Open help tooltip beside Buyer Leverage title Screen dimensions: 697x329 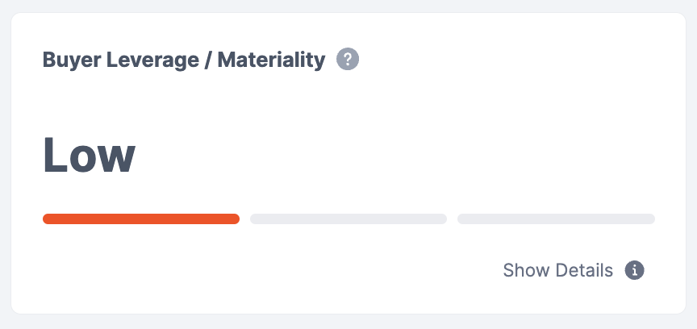click(348, 60)
